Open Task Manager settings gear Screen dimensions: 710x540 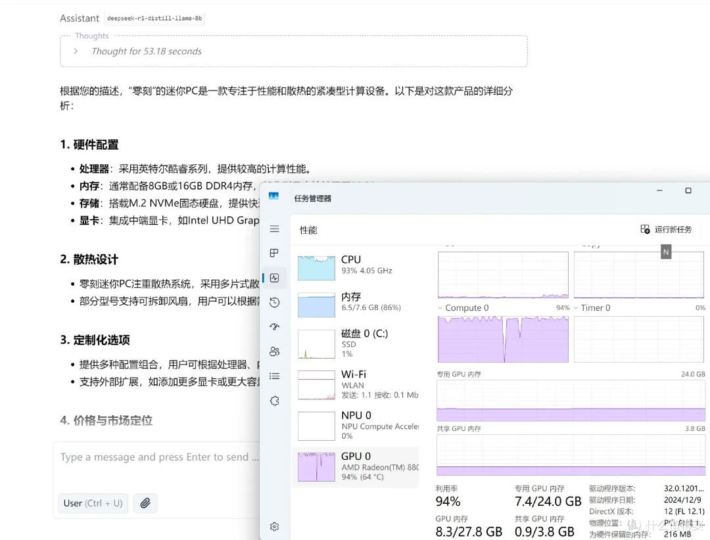click(x=274, y=526)
